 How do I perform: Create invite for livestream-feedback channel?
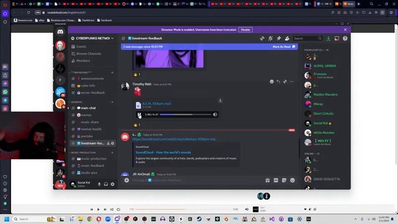tap(108, 144)
